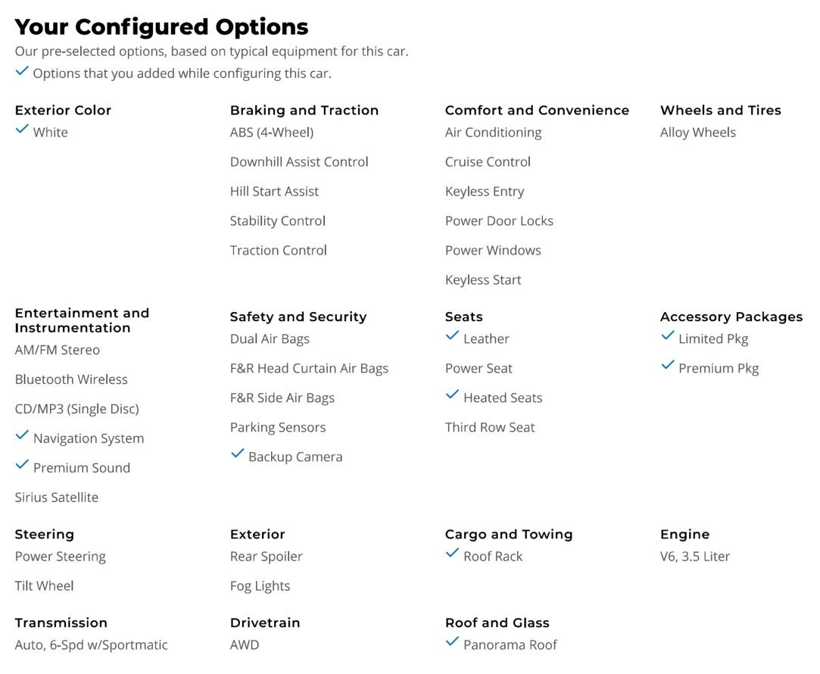Click the checkmark next to Backup Camera
This screenshot has width=820, height=674.
pos(238,454)
